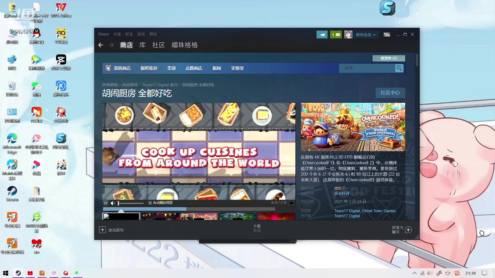
Task: Switch to the 商店 (Store) tab
Action: click(x=126, y=45)
